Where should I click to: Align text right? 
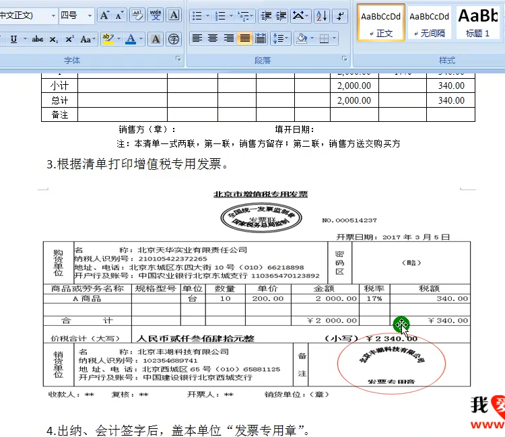(229, 38)
